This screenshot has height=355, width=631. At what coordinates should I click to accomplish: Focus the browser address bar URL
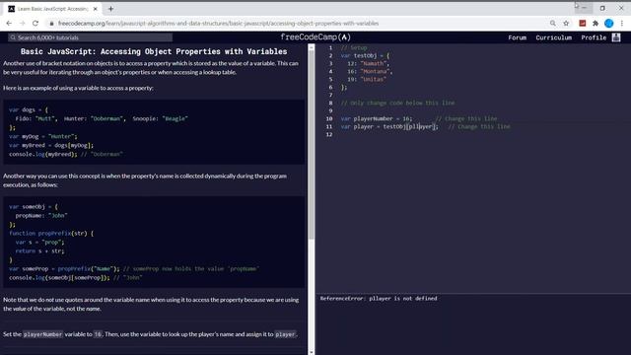pos(218,24)
